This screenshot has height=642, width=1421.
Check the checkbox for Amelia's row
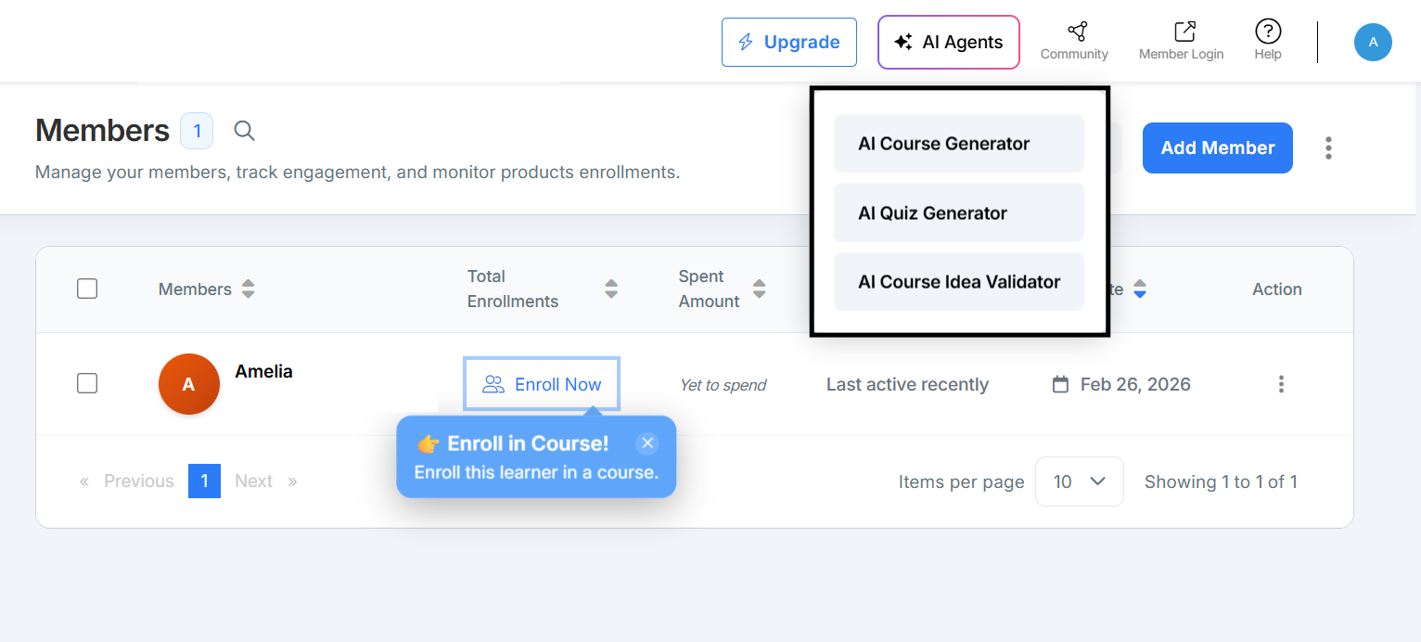click(x=86, y=383)
